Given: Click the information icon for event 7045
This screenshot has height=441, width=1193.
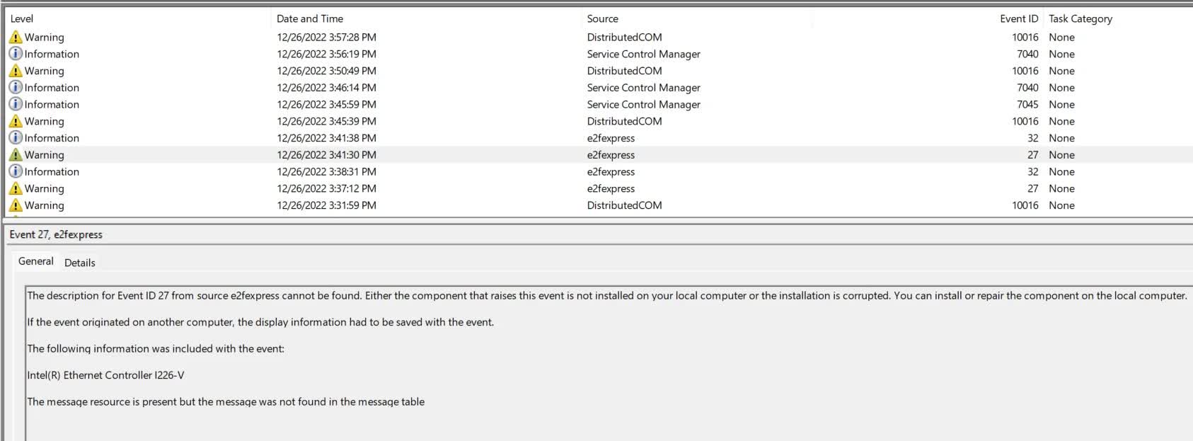Looking at the screenshot, I should [x=16, y=104].
